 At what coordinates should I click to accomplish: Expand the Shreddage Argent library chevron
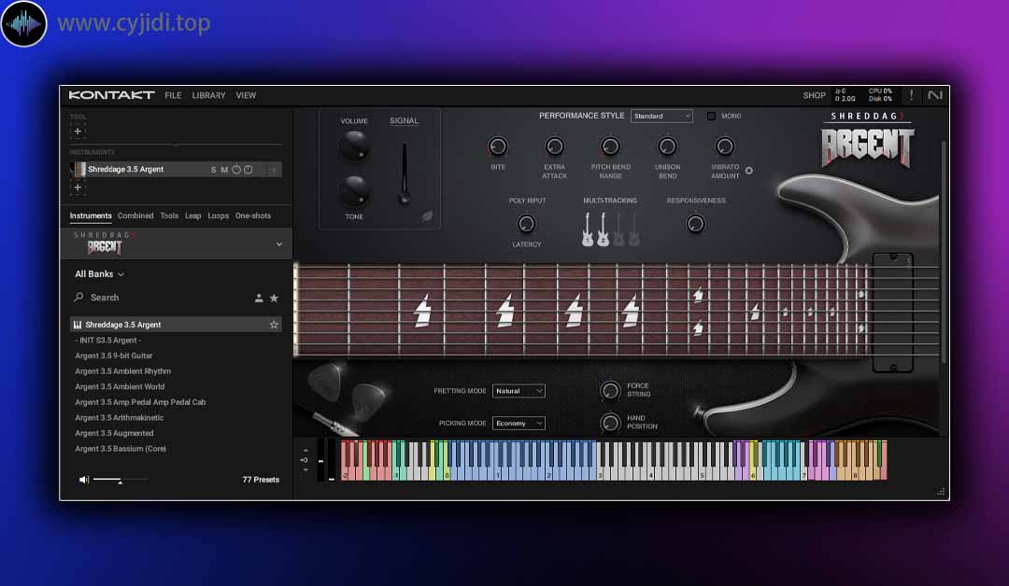coord(279,244)
